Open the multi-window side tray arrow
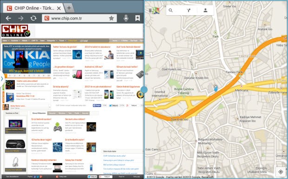Image resolution: width=288 pixels, height=179 pixels. 2,79
